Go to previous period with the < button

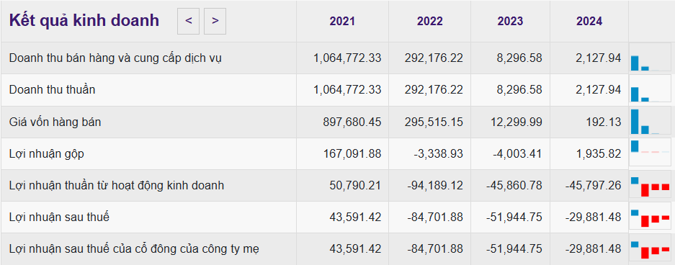tap(188, 21)
